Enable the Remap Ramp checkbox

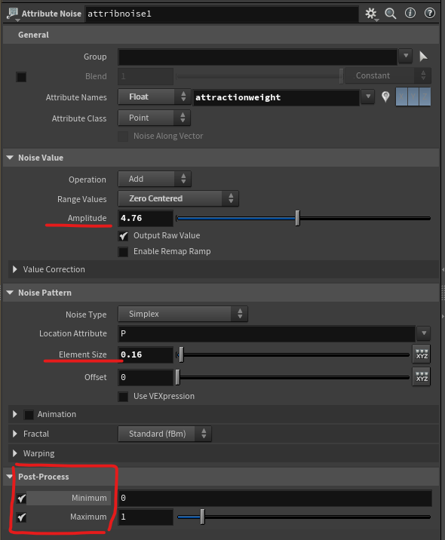[x=123, y=252]
